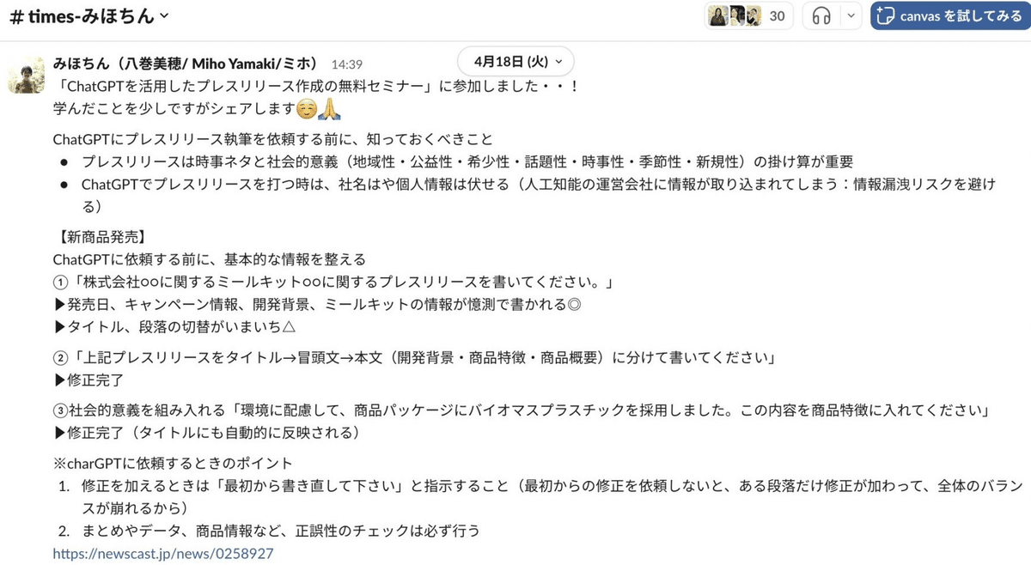The image size is (1031, 565).
Task: Click the second member avatar in header
Action: [x=735, y=16]
